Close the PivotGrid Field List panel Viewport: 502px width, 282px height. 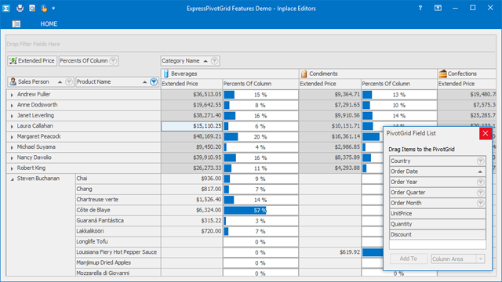point(486,133)
